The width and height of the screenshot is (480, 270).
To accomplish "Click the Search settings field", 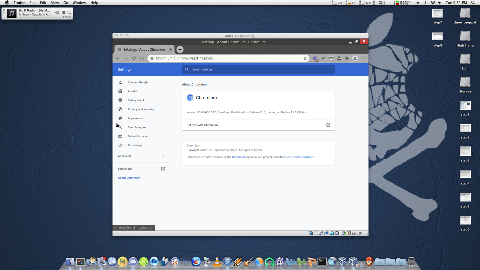I will [x=260, y=69].
